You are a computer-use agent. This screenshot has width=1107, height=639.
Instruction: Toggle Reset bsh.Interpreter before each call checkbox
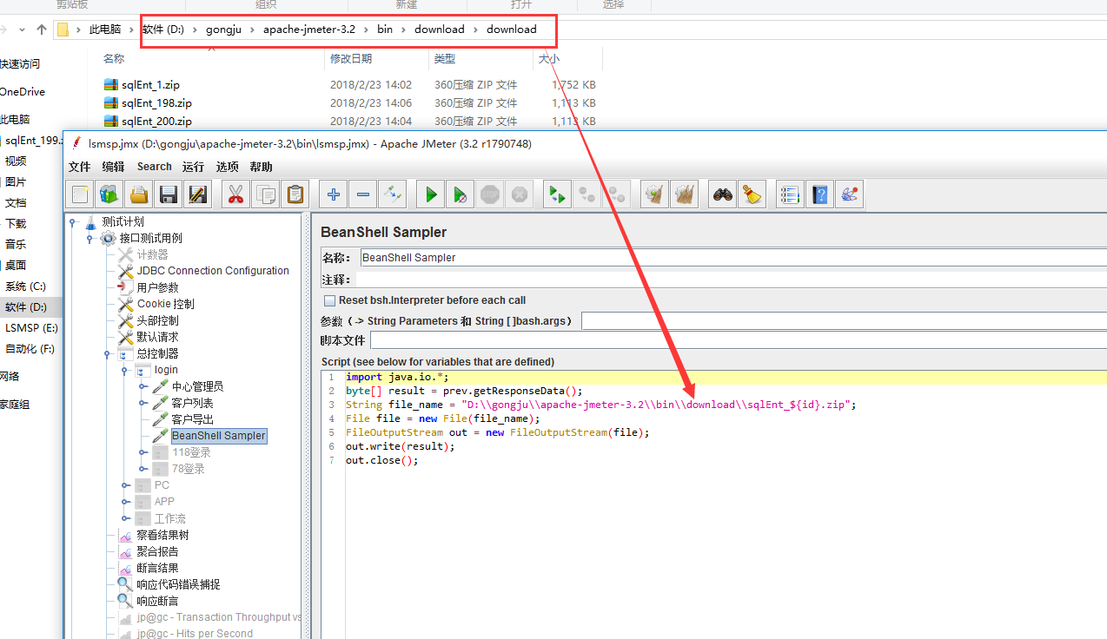point(329,300)
